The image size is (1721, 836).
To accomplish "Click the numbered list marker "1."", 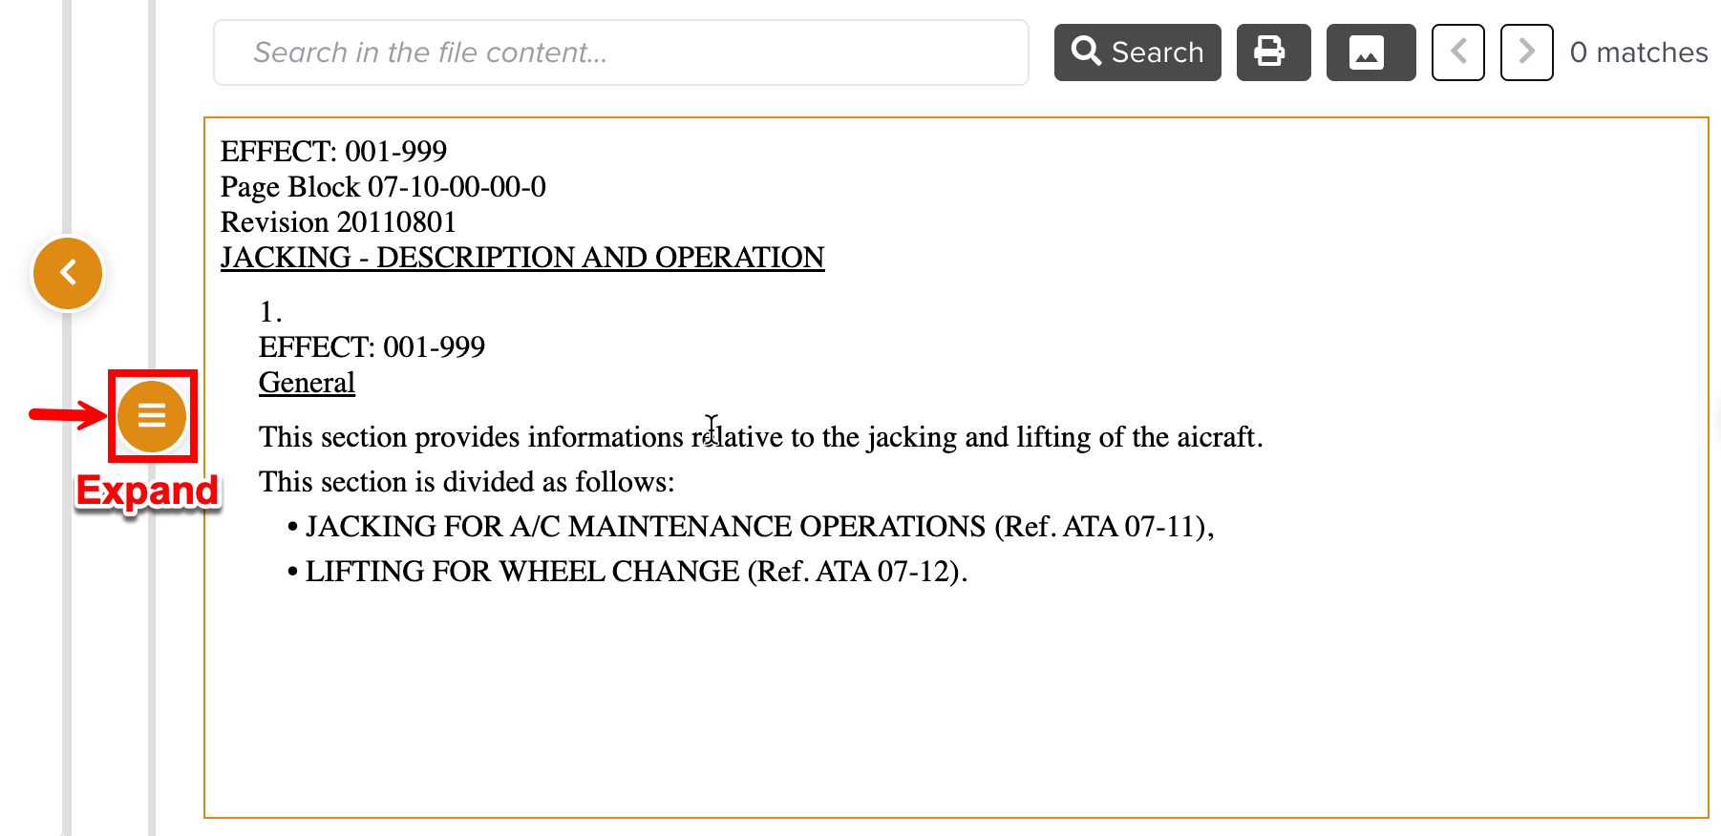I will 270,312.
